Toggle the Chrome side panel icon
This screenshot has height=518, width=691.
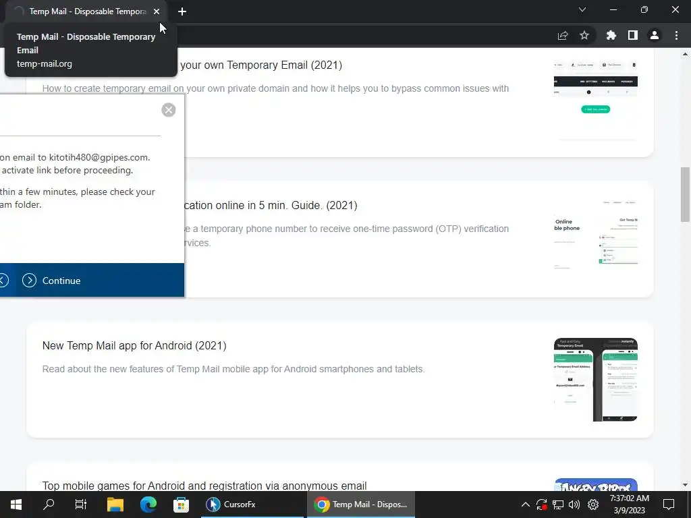point(633,35)
